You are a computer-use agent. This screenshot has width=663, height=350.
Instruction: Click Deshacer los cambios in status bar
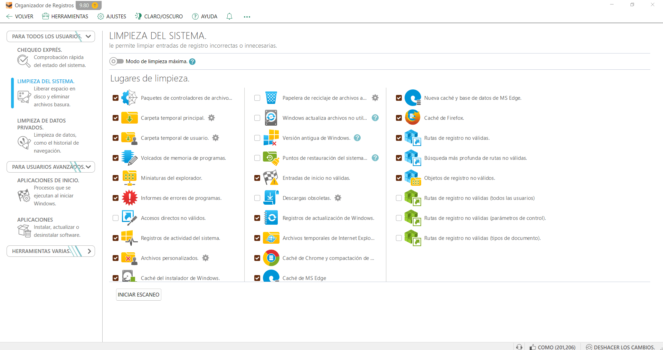point(621,347)
